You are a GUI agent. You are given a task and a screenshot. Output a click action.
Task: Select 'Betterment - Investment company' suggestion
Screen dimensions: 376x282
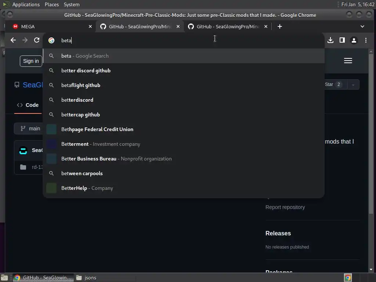pyautogui.click(x=184, y=144)
